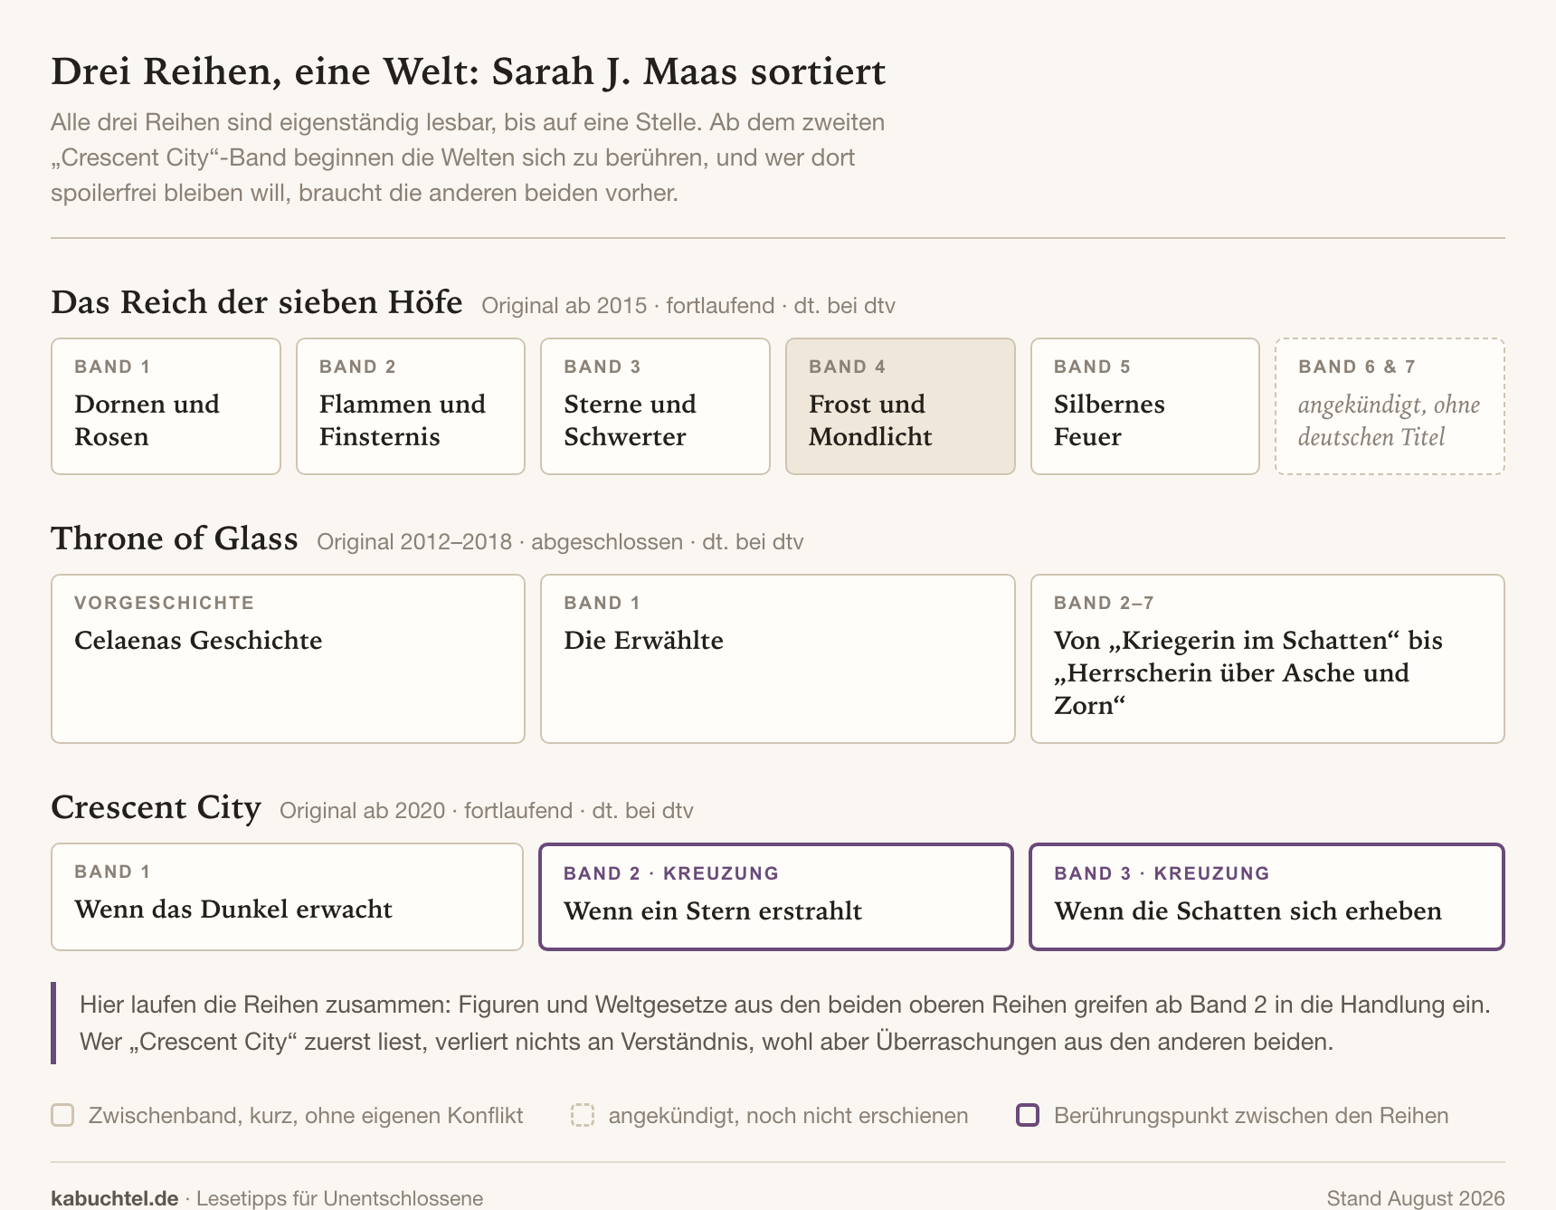Click the intro paragraph Alle drei Reihen sind eigenständig
This screenshot has height=1210, width=1556.
[468, 157]
